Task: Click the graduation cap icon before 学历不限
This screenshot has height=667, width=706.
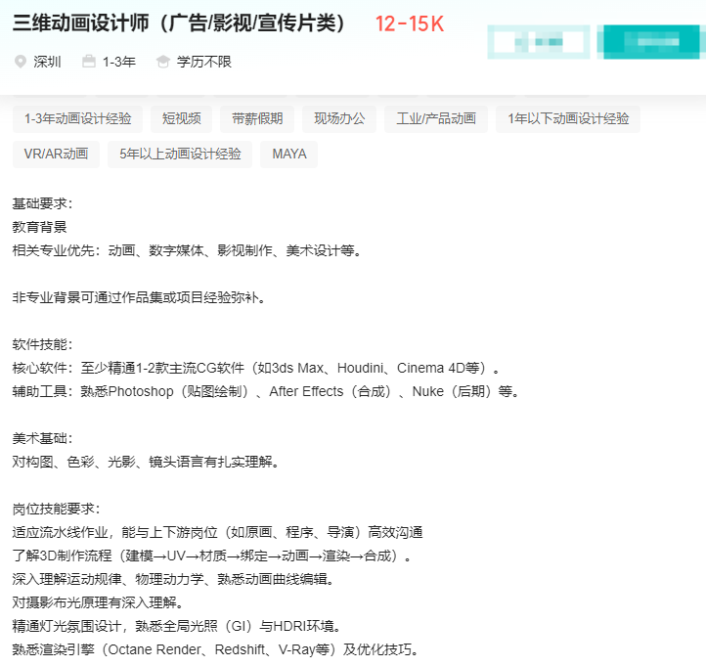Action: click(163, 62)
